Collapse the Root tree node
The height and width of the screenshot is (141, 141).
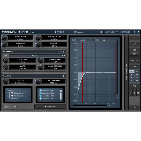point(8,90)
